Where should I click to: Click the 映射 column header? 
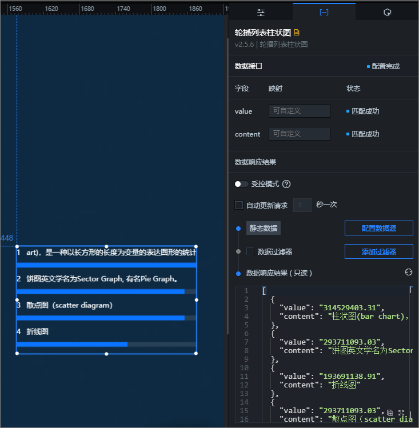pos(276,89)
